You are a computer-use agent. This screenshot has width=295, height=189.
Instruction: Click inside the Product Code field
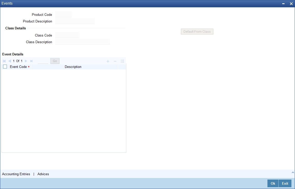[63, 14]
